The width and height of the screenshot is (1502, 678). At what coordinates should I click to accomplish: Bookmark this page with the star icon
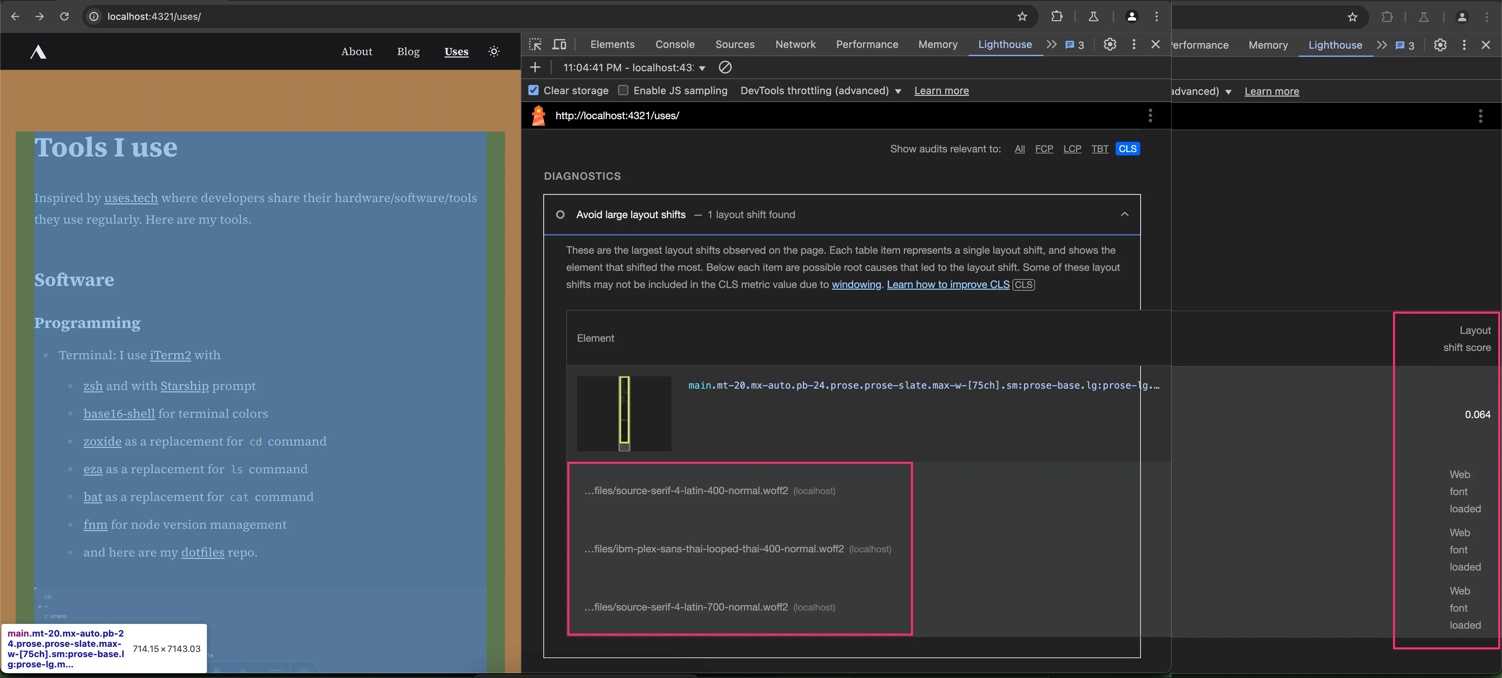tap(1022, 16)
